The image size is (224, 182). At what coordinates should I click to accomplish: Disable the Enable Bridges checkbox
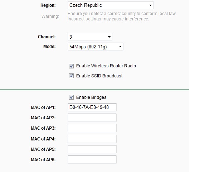pyautogui.click(x=72, y=97)
